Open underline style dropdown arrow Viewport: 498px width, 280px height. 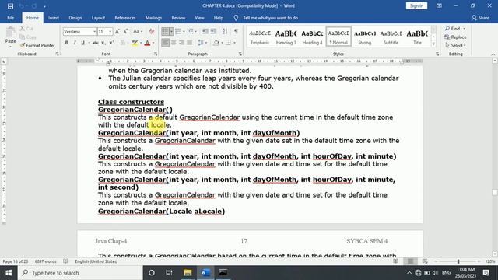click(x=89, y=43)
